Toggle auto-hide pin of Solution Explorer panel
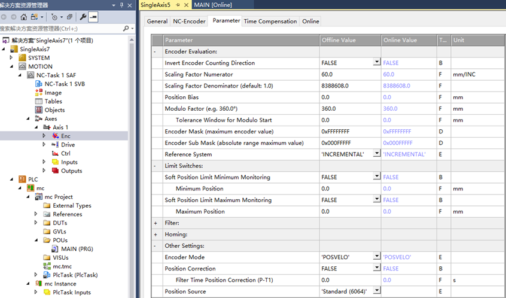 coord(121,5)
